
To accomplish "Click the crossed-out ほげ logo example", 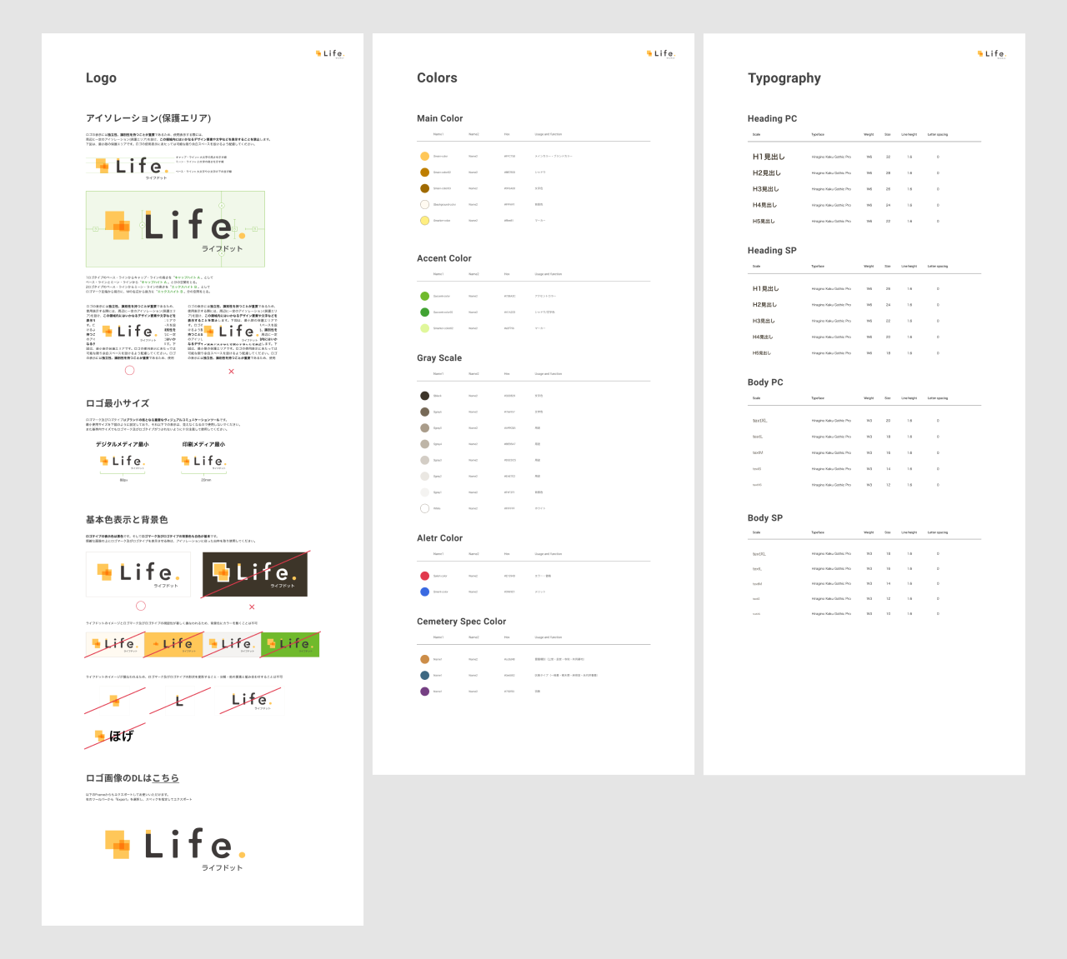I will 115,736.
